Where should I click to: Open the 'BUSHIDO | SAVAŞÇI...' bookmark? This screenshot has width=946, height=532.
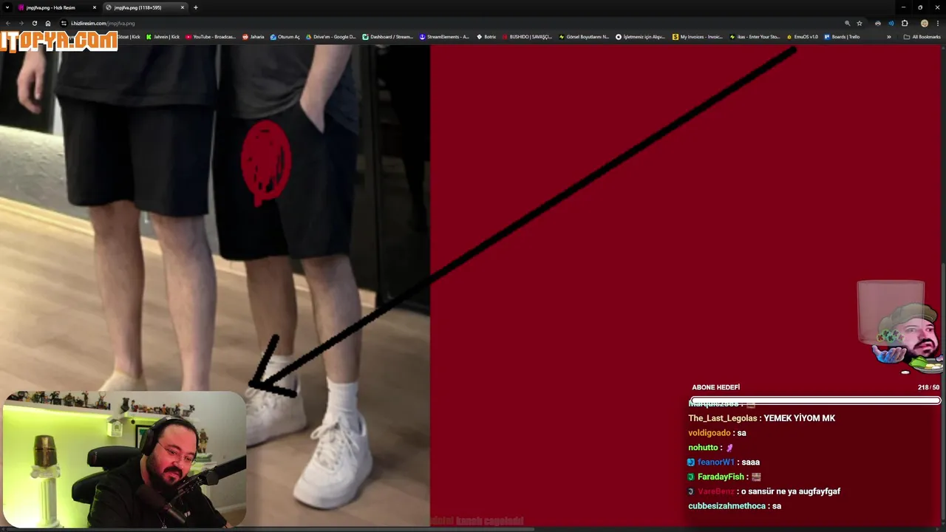[527, 36]
